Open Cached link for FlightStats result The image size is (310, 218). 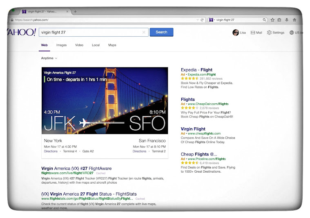pos(140,199)
